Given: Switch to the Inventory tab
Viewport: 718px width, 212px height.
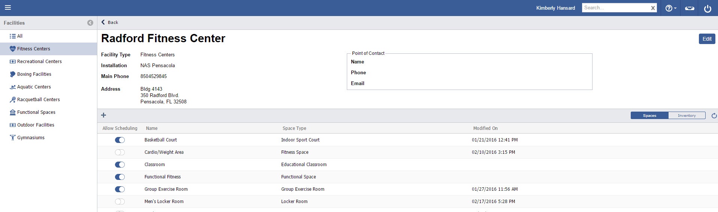Looking at the screenshot, I should (x=687, y=116).
